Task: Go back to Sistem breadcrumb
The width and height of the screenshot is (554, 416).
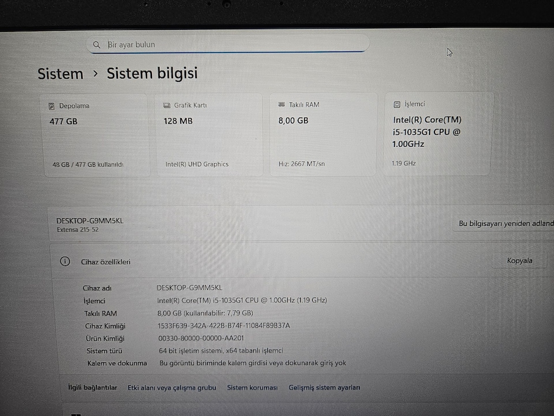Action: pos(61,74)
